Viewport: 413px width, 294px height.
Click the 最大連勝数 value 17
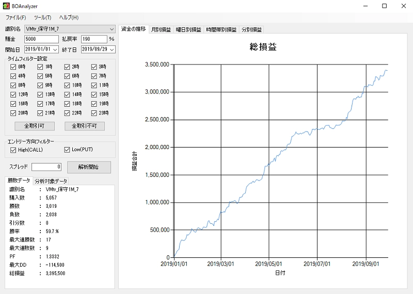[x=48, y=240]
